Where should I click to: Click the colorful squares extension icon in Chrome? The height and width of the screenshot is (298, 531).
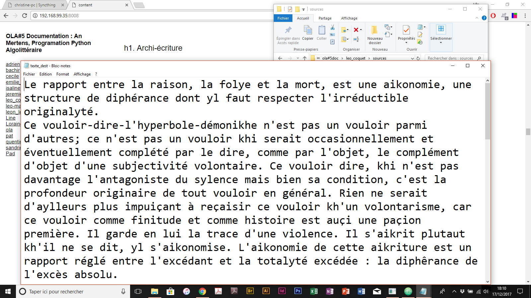514,16
